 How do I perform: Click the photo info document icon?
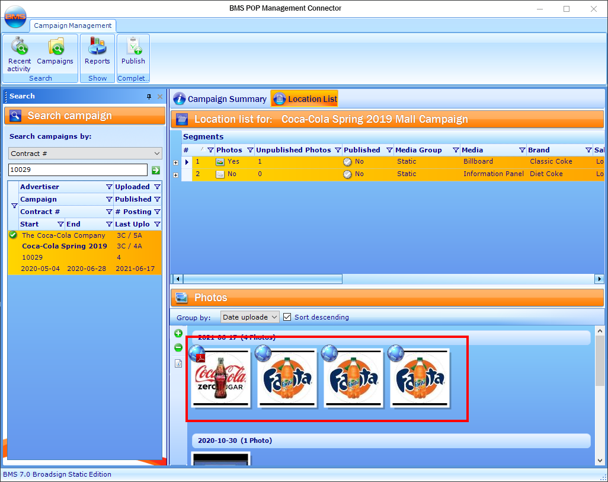pos(178,363)
